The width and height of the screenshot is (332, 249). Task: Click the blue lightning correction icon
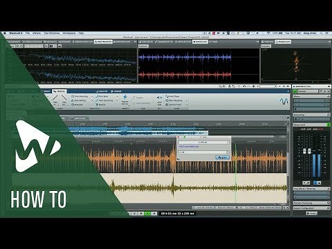tap(125, 97)
